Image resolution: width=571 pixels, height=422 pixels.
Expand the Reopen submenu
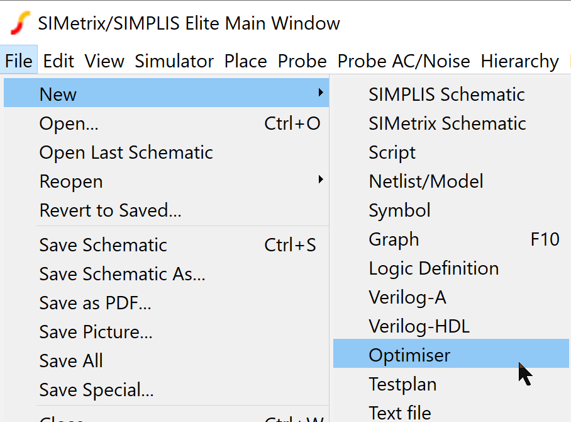[x=321, y=181]
